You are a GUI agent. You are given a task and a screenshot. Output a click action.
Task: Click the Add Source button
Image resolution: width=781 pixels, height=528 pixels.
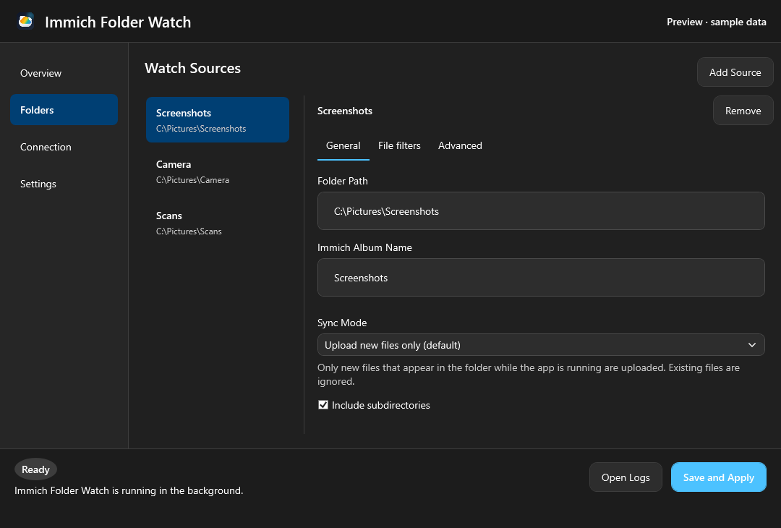tap(735, 72)
